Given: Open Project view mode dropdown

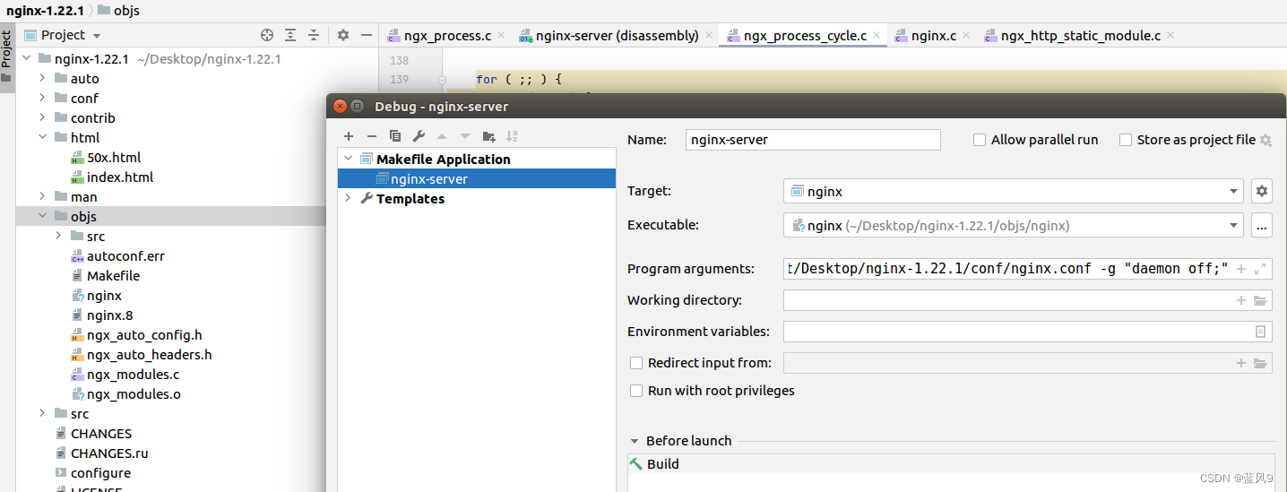Looking at the screenshot, I should click(x=97, y=36).
